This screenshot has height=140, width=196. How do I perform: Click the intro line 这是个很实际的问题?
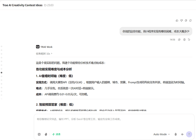point(71,63)
